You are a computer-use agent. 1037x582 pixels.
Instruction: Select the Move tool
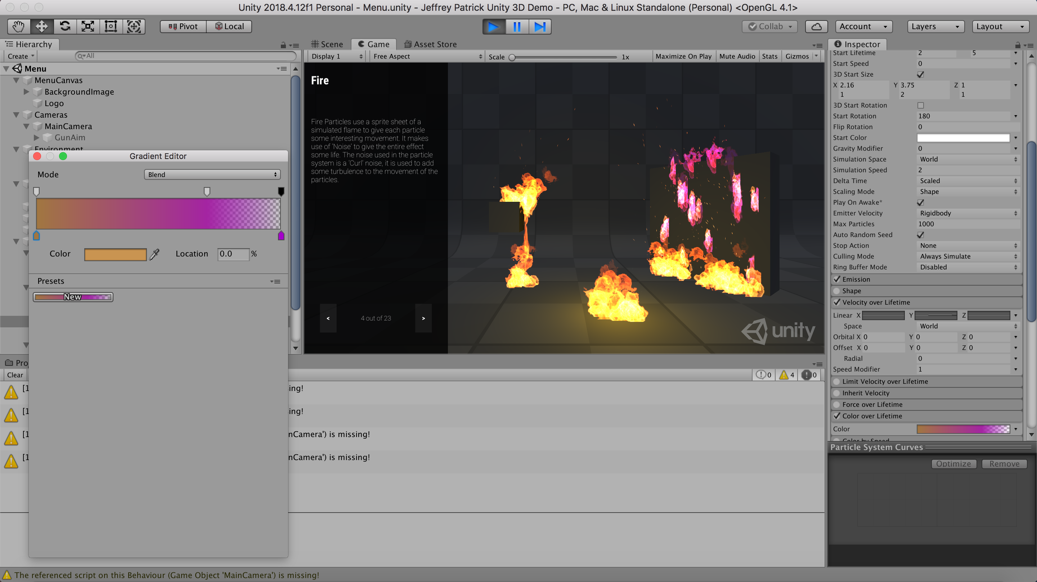(41, 27)
